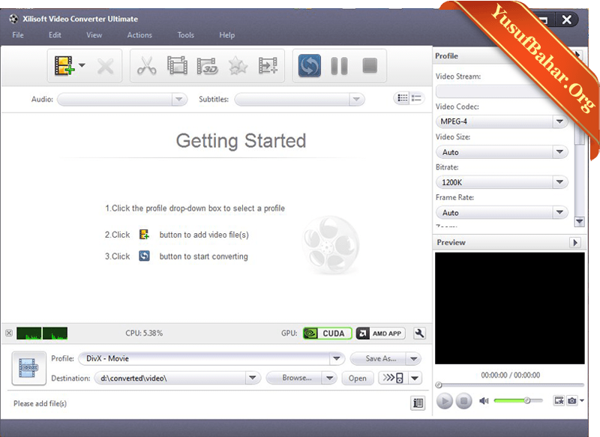Viewport: 600px width, 437px height.
Task: Open the Edit menu
Action: [55, 34]
